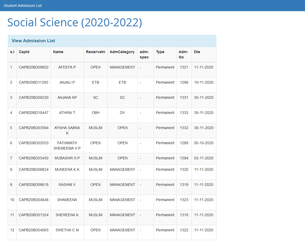Select CapId CAPB20BD09922 cell

coord(34,67)
